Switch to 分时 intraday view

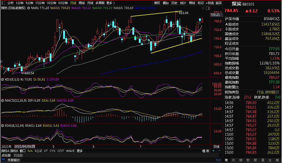pos(11,3)
